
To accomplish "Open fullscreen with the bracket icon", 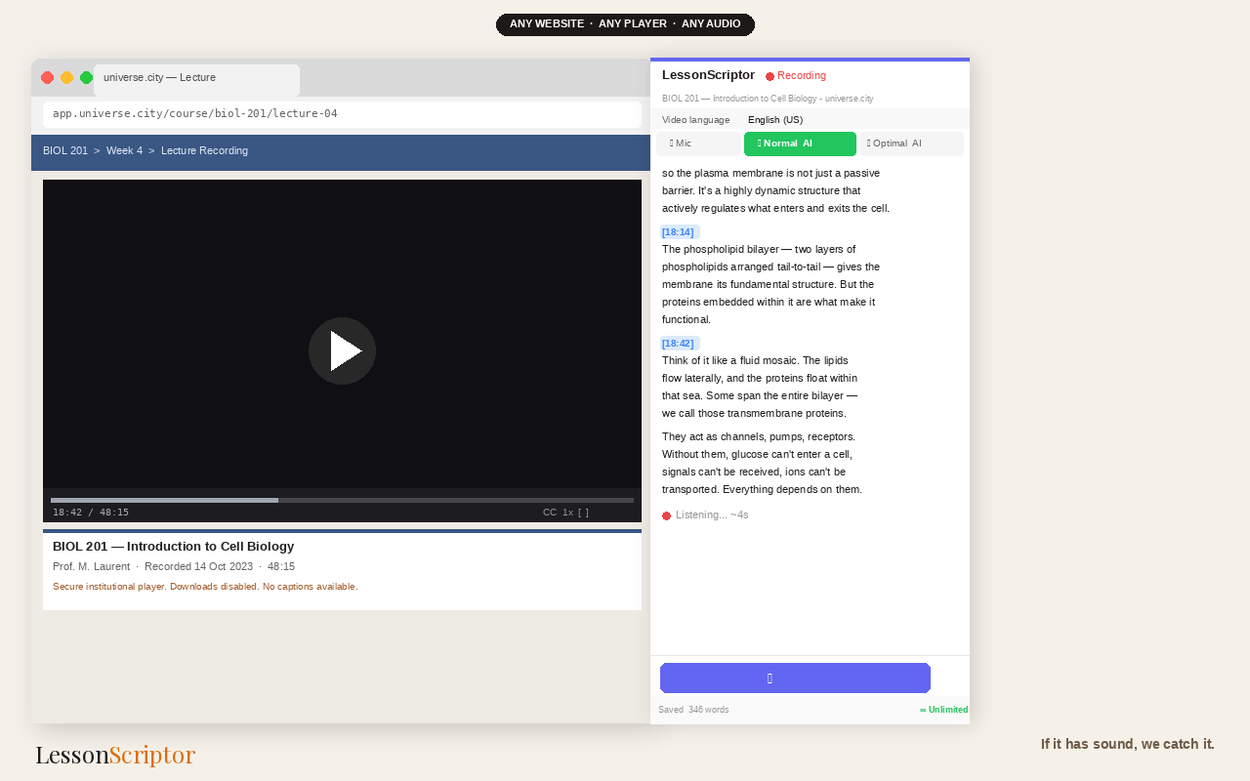I will tap(584, 513).
